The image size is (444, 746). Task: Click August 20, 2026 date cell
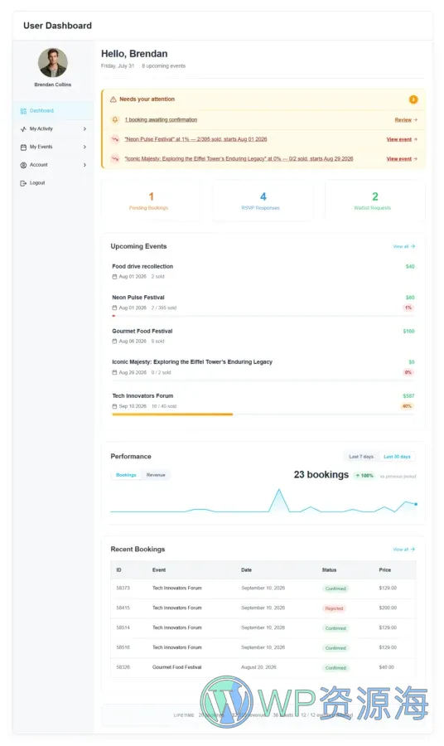258,667
